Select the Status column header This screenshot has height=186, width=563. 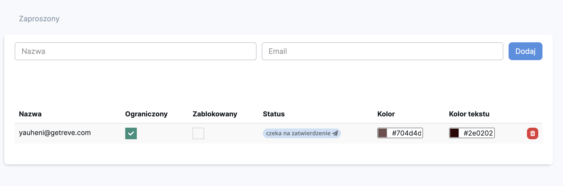coord(274,114)
